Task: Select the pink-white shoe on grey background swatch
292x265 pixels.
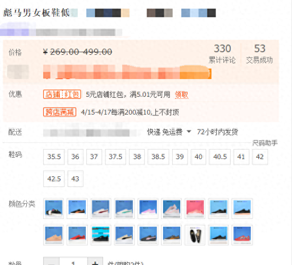Action: [x=172, y=209]
